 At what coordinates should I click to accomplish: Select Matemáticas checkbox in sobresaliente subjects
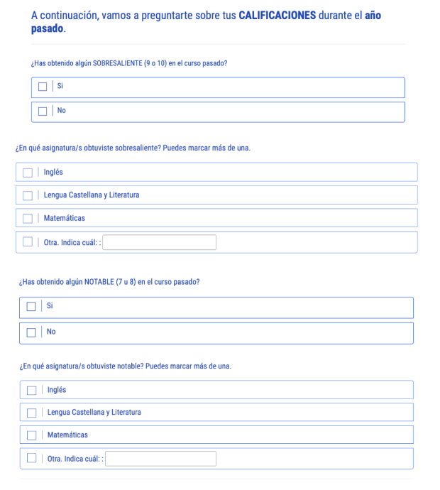[x=28, y=218]
